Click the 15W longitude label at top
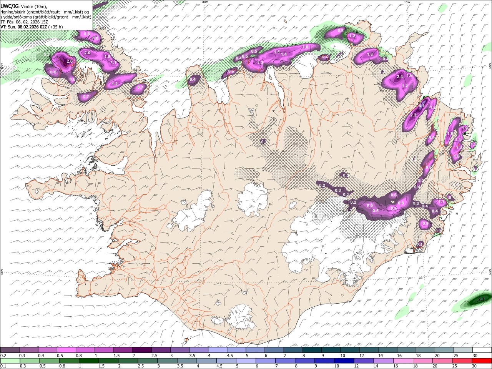The height and width of the screenshot is (369, 492). click(x=407, y=2)
